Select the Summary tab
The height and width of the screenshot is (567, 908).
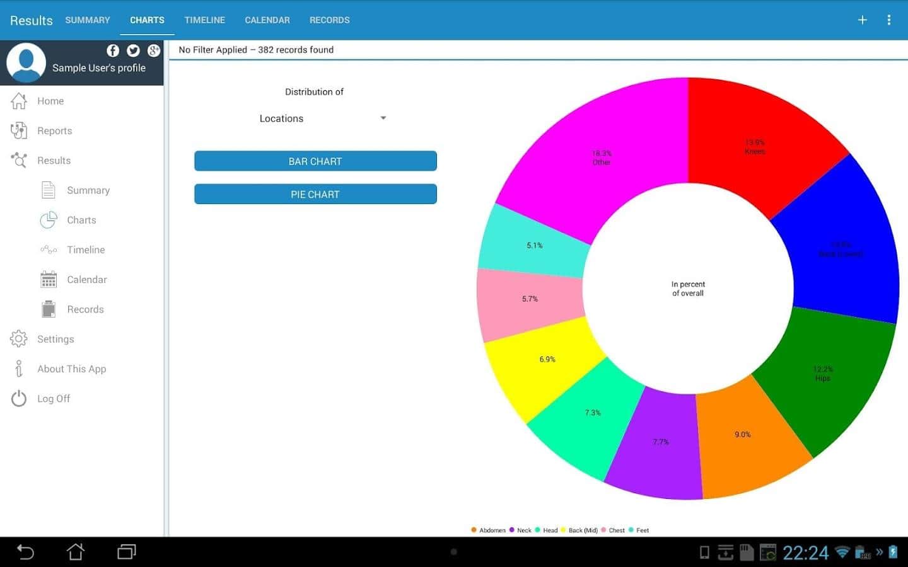88,20
